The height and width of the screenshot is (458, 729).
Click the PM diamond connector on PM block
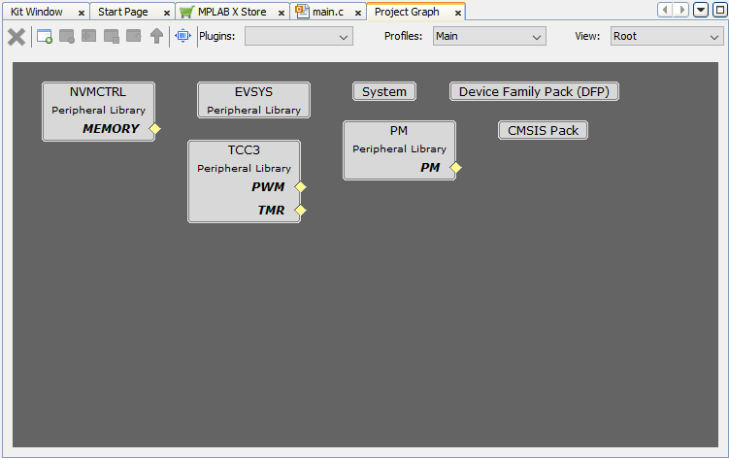pos(455,168)
